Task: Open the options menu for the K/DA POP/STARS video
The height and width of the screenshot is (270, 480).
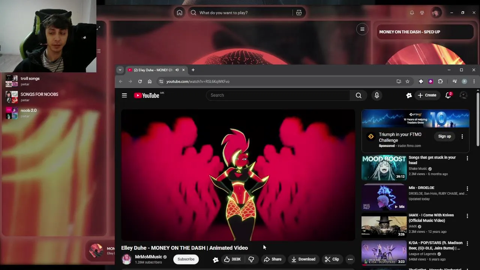Action: (467, 244)
